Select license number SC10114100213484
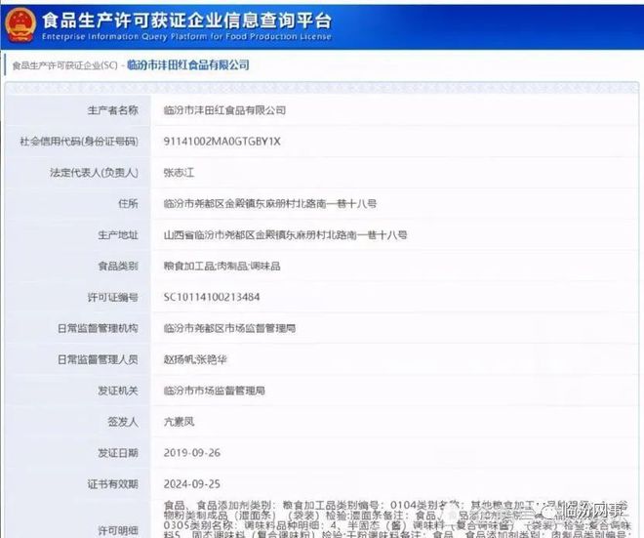The width and height of the screenshot is (644, 538). (x=212, y=297)
